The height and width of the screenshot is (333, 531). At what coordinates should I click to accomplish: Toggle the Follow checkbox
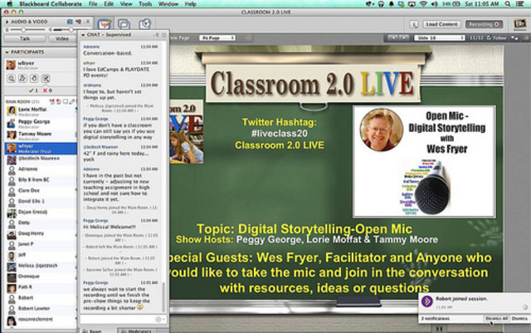point(489,38)
